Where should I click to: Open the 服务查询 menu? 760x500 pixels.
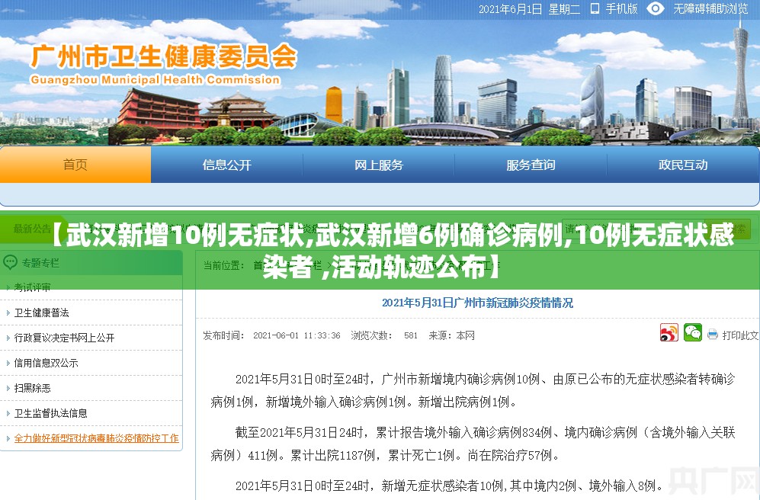531,165
